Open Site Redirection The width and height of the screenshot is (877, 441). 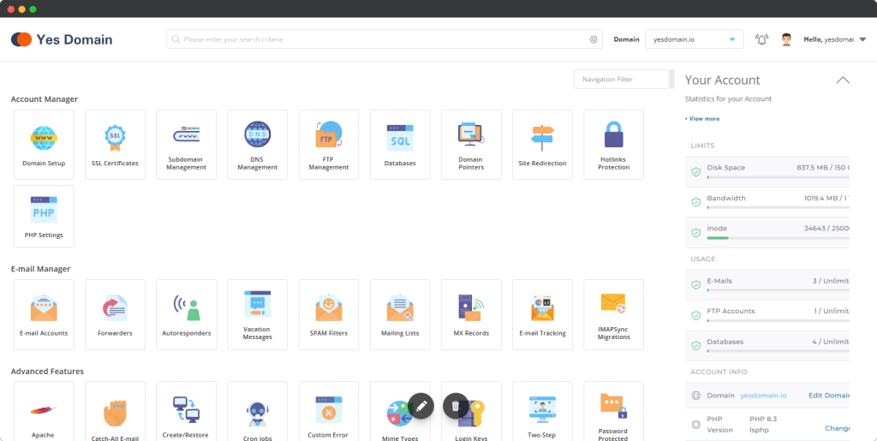pos(542,145)
